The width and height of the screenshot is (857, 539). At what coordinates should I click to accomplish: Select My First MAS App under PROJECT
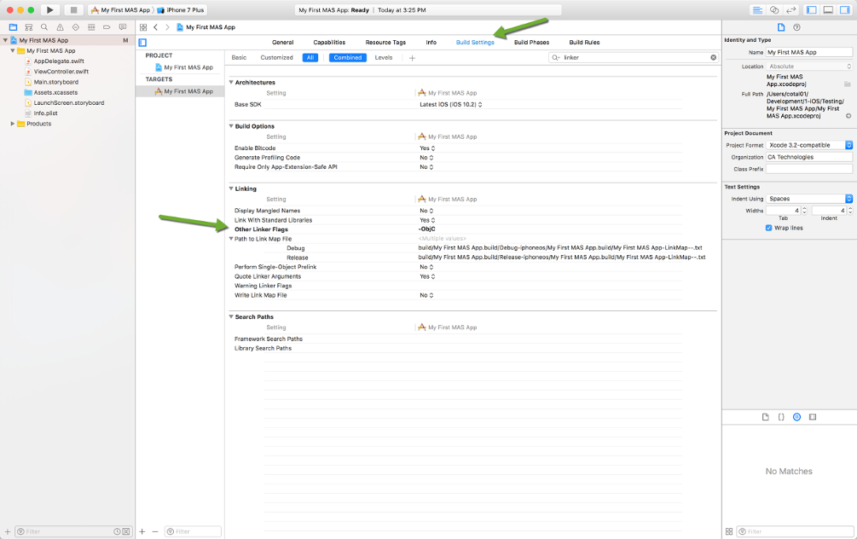click(184, 67)
